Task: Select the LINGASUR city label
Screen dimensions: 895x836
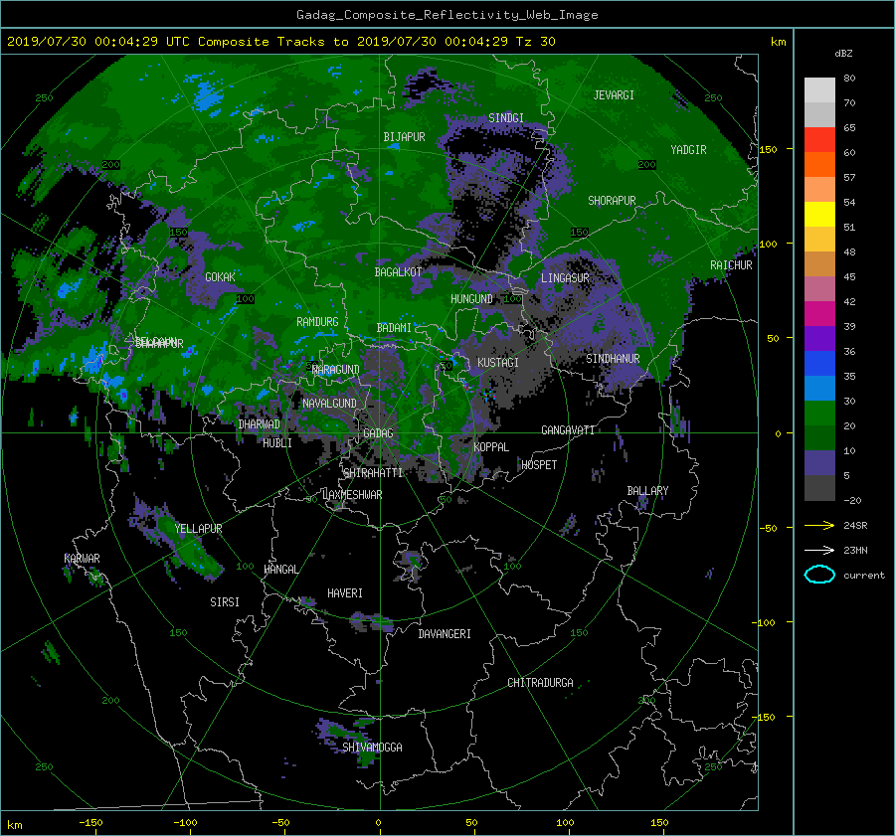Action: click(565, 278)
